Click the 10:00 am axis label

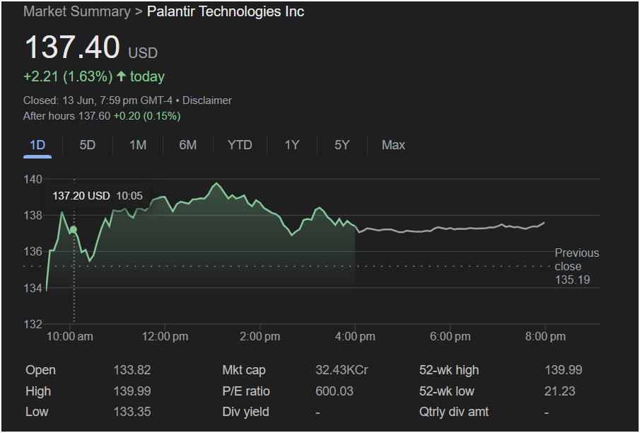70,337
